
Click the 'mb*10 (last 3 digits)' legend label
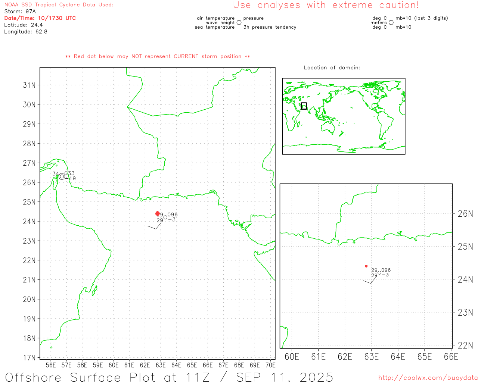click(x=422, y=18)
